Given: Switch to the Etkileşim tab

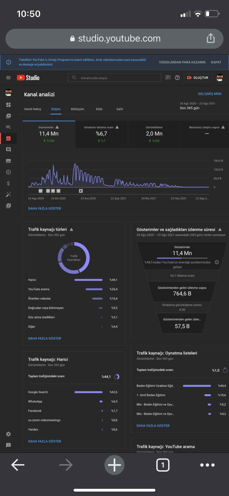Looking at the screenshot, I should [77, 109].
